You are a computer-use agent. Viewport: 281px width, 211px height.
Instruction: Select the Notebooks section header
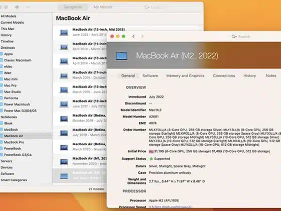(x=9, y=117)
